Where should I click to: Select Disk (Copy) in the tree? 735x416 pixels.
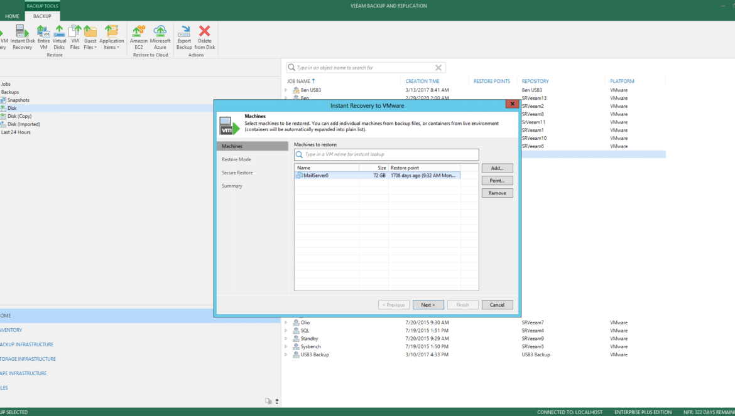[x=19, y=116]
